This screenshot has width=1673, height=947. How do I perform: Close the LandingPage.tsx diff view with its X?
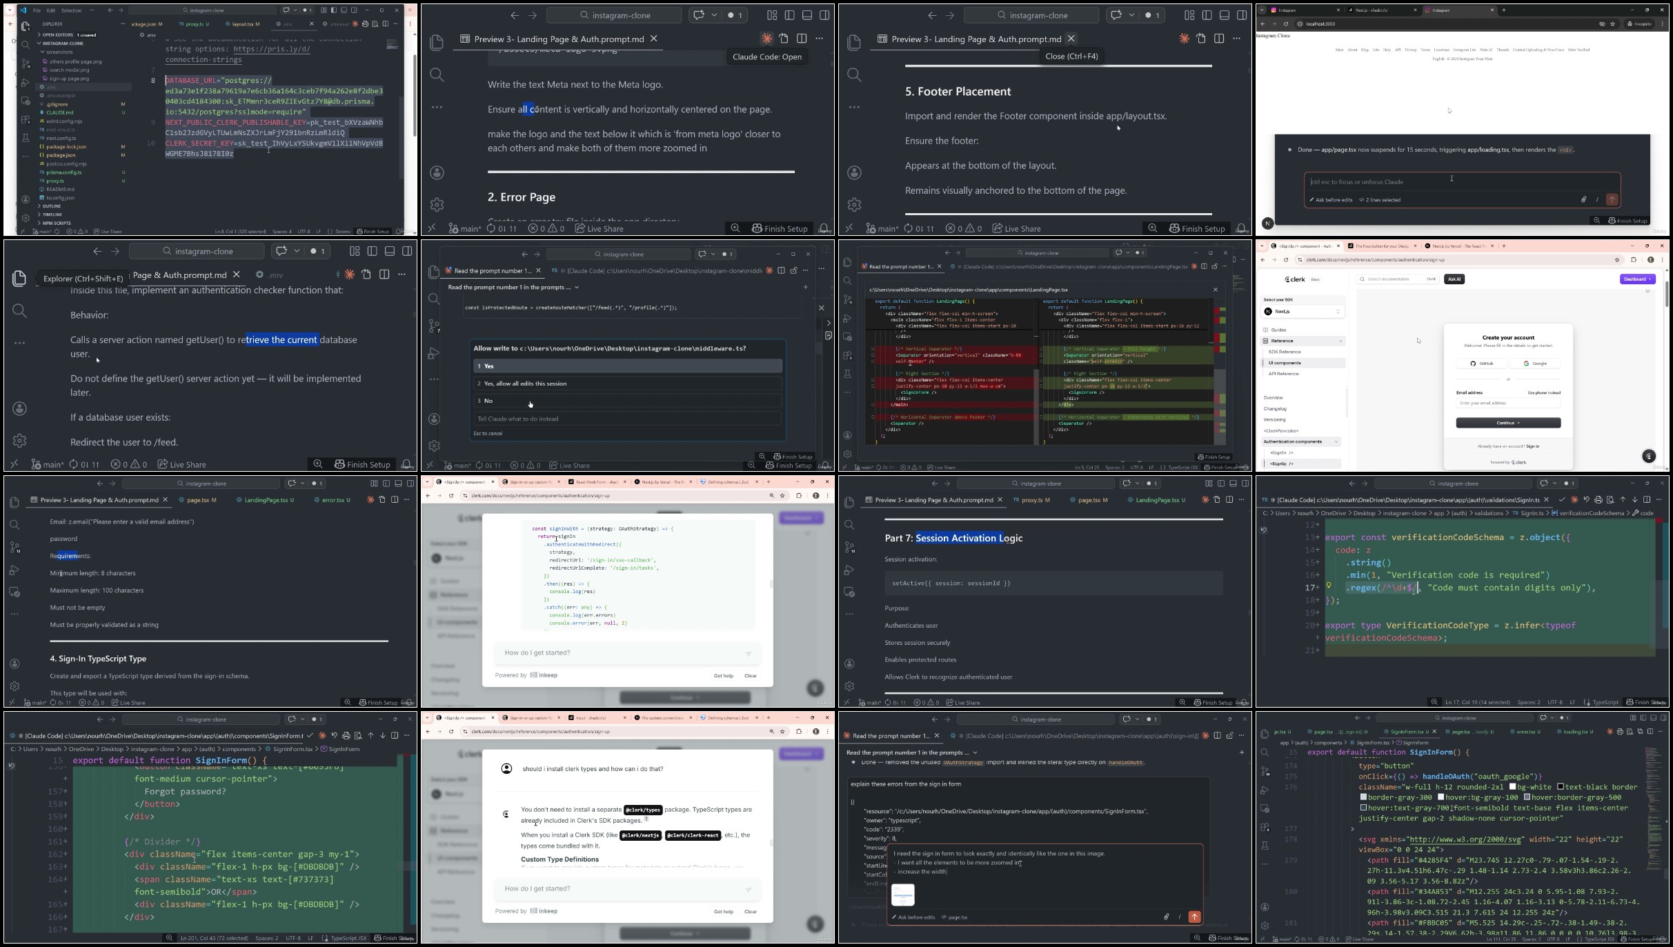click(1215, 290)
